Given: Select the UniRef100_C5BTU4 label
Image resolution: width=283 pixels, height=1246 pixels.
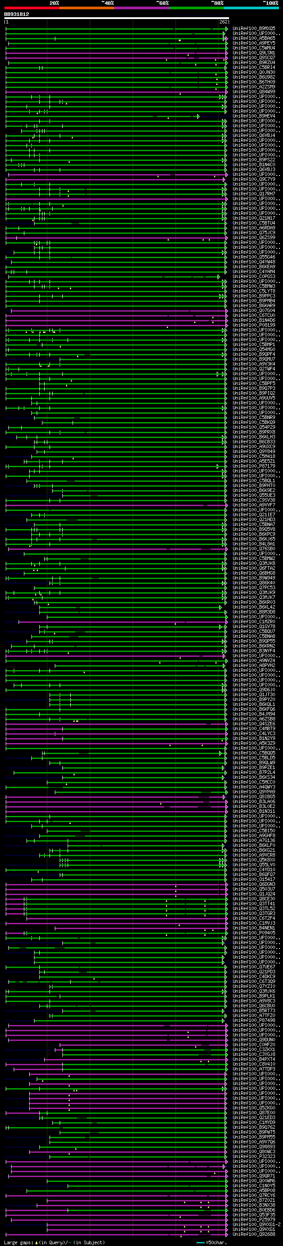Looking at the screenshot, I should tap(254, 223).
